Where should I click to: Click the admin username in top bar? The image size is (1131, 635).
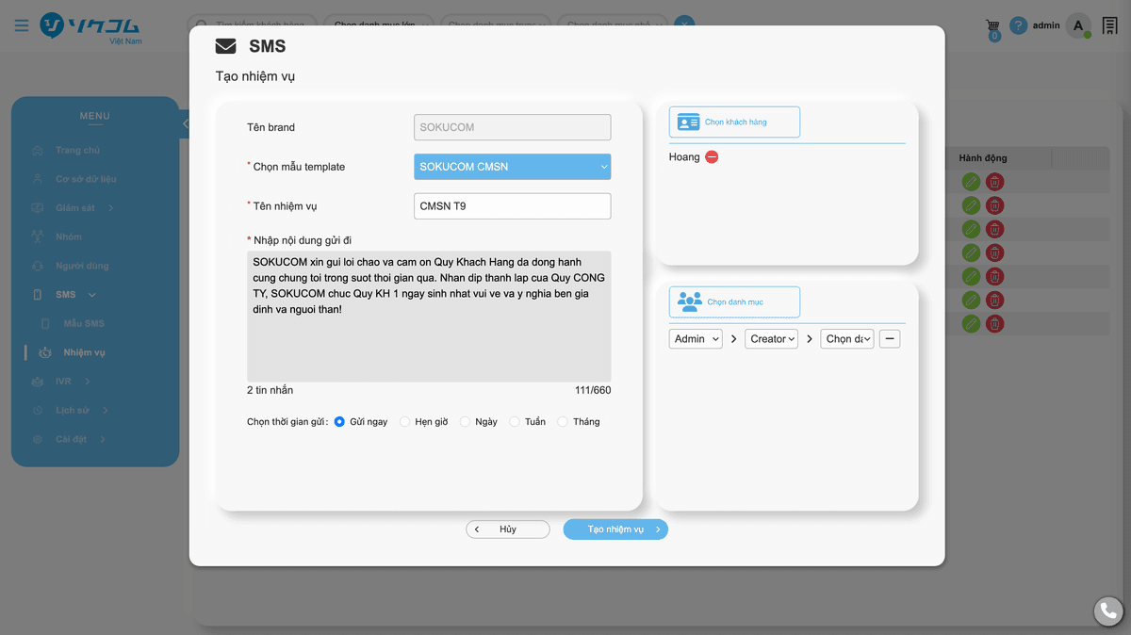point(1046,25)
